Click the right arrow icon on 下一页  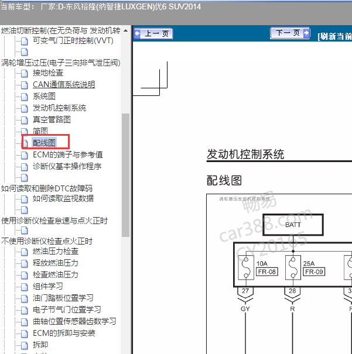coord(306,33)
